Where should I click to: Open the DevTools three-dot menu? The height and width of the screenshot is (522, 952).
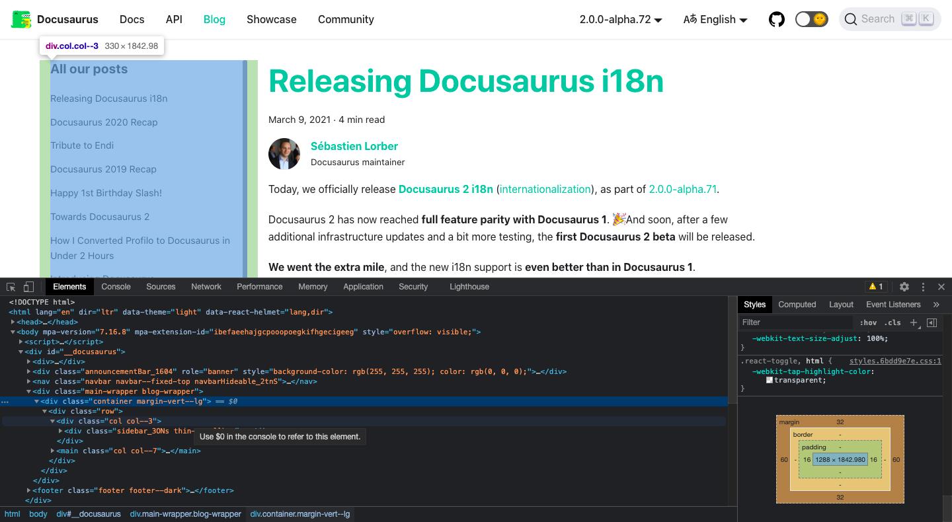(x=923, y=287)
